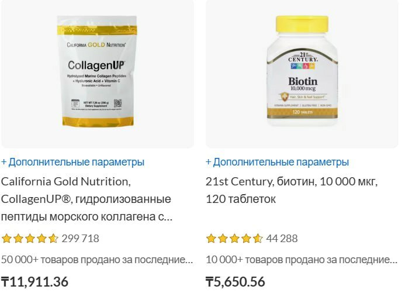Click the 50 000+ sold text
Image resolution: width=405 pixels, height=293 pixels.
coord(97,260)
